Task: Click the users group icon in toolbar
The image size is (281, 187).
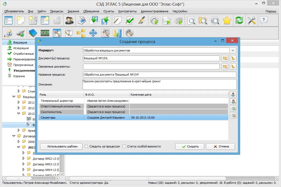Action: [x=69, y=20]
